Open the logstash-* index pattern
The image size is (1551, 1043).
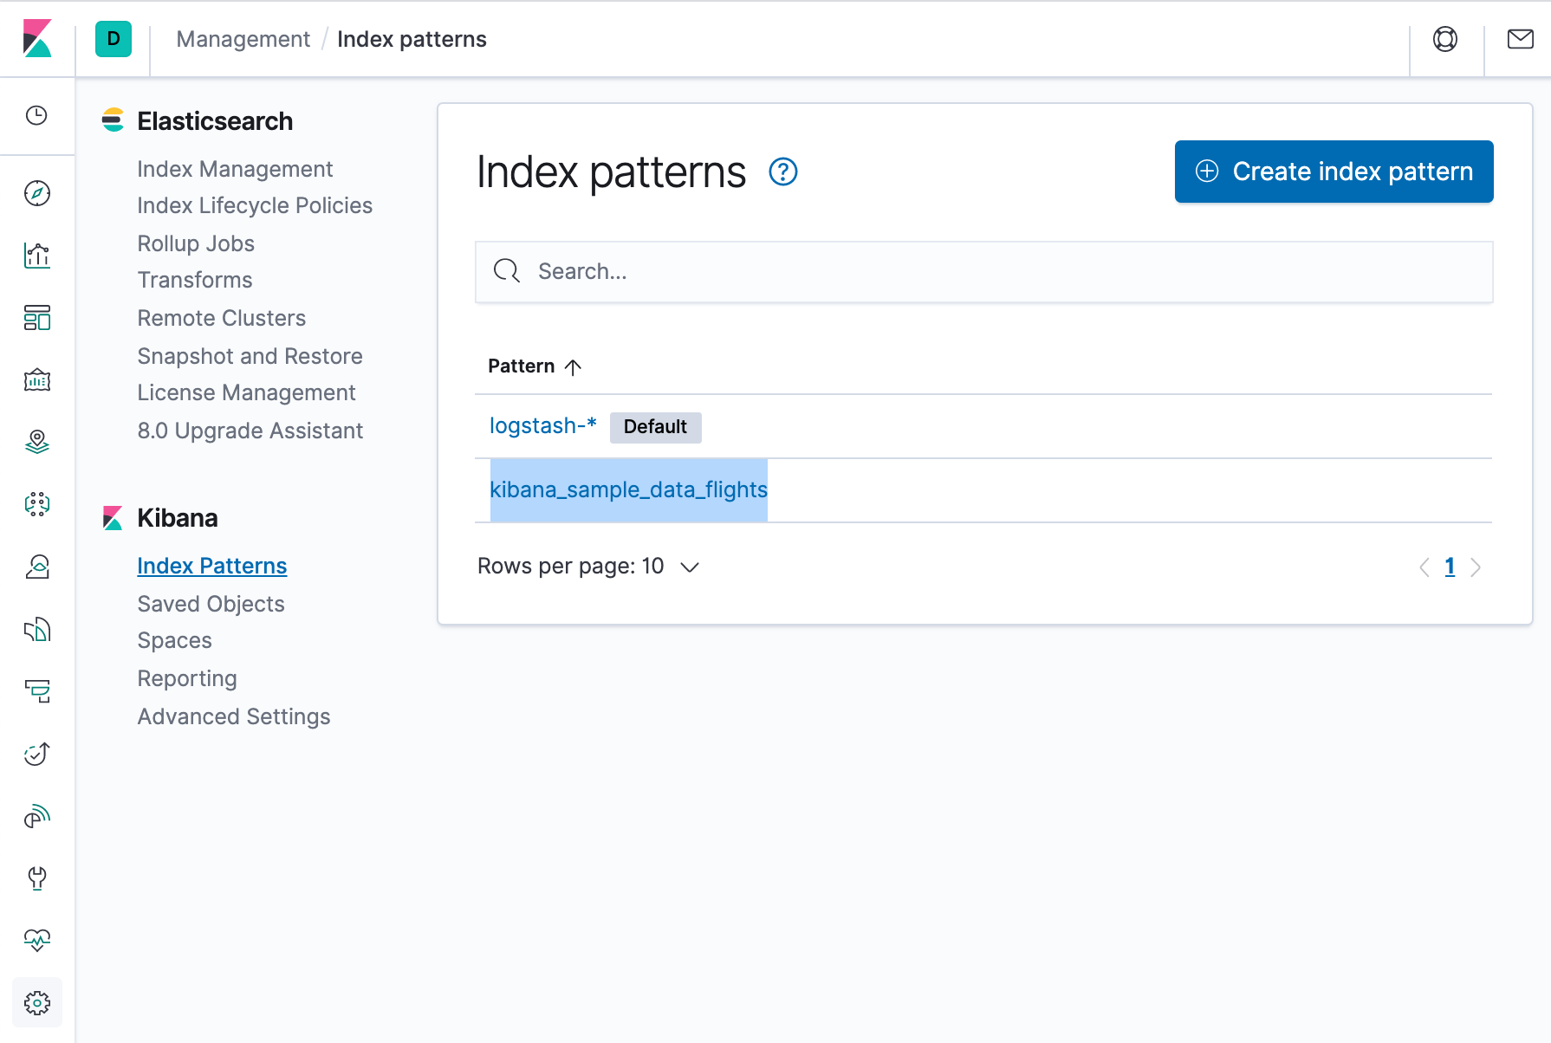(542, 426)
